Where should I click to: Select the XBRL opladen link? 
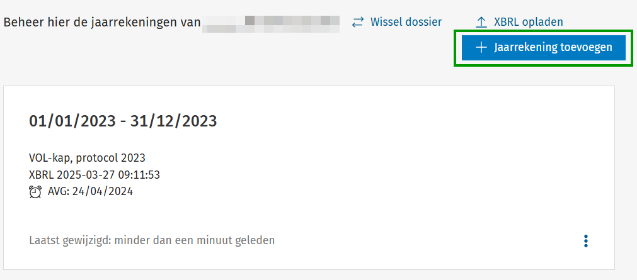(x=519, y=22)
